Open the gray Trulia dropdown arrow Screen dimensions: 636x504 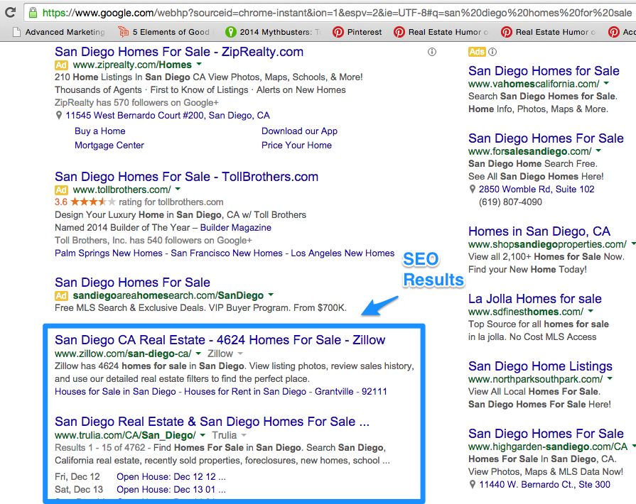click(244, 436)
